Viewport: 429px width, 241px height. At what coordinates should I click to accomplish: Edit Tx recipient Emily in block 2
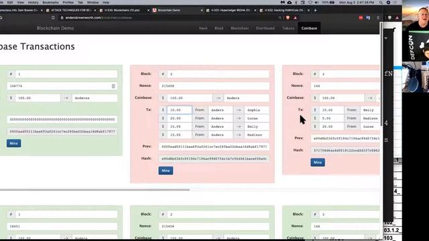[x=257, y=127]
